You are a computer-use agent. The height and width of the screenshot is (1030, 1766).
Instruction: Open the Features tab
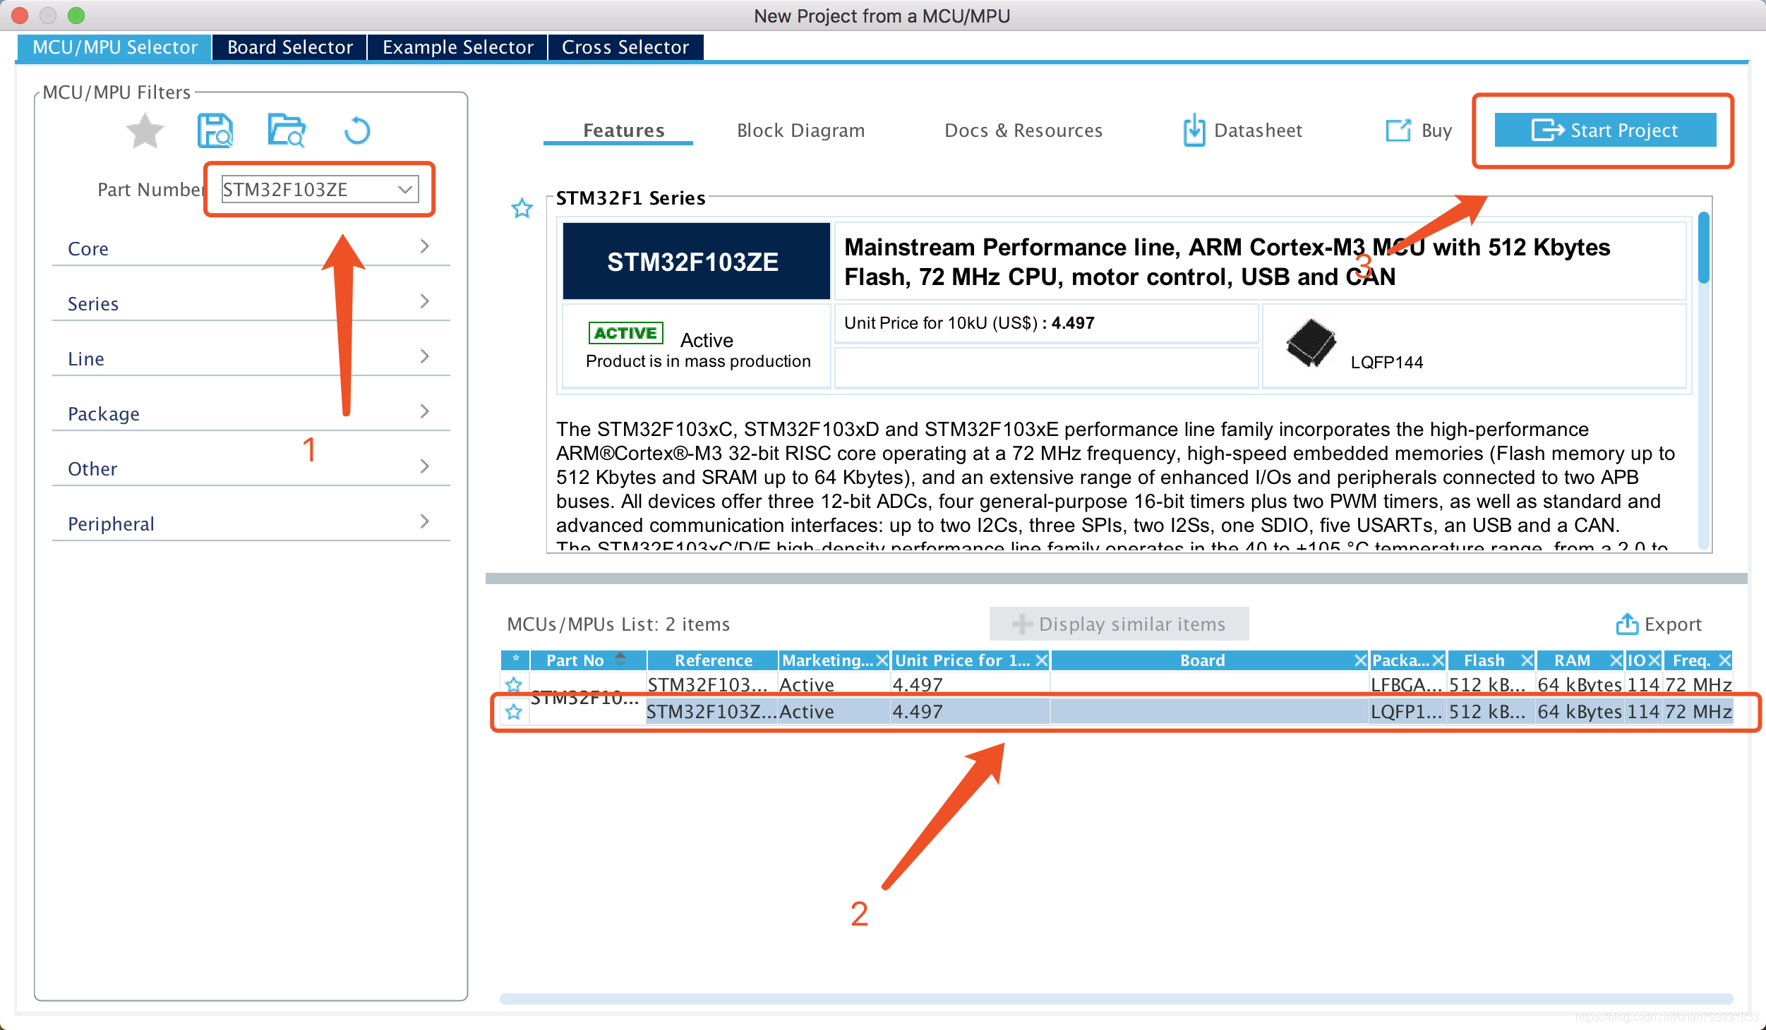(624, 131)
